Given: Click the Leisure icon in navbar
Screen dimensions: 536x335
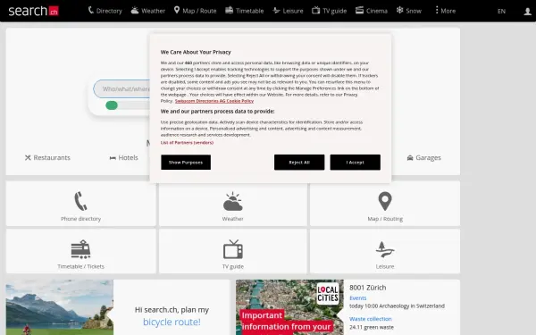Looking at the screenshot, I should pos(276,11).
